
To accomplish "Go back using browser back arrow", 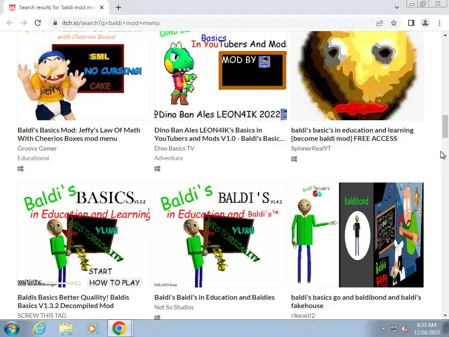I will (x=10, y=23).
